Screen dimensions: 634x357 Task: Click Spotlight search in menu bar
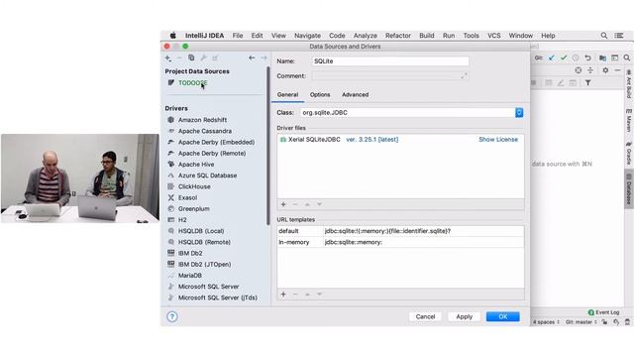click(604, 36)
